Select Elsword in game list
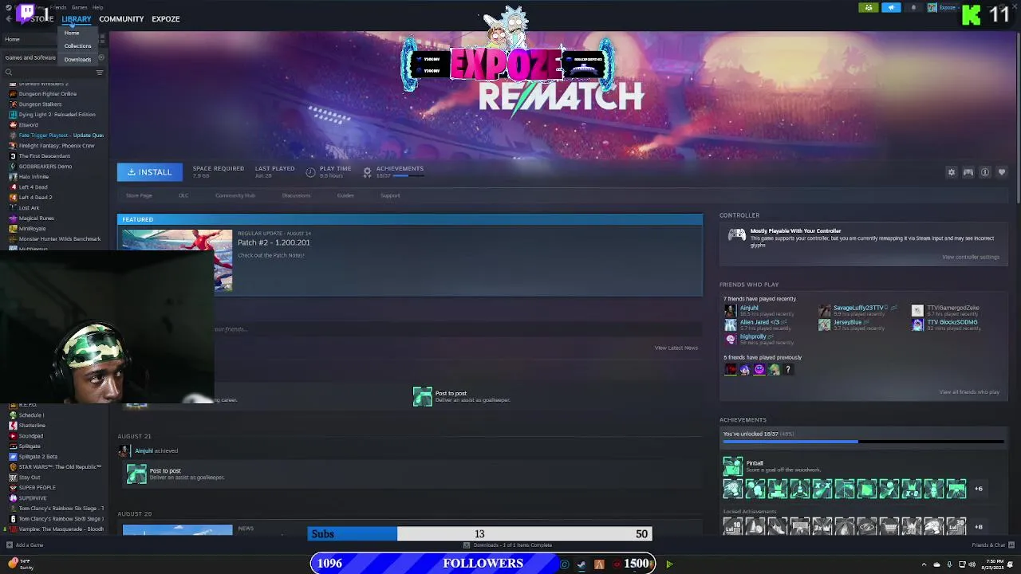1021x574 pixels. click(29, 125)
